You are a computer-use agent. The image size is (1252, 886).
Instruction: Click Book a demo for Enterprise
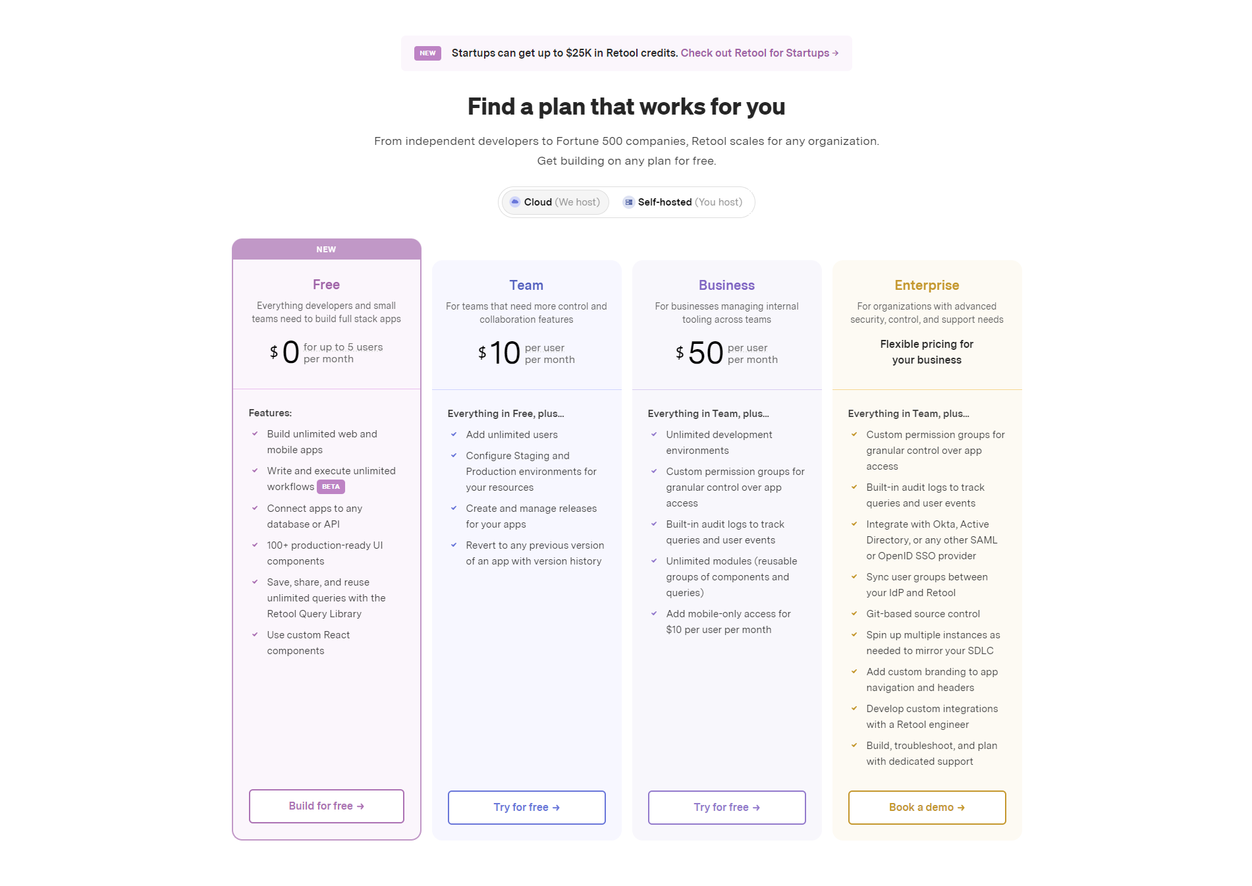pos(927,807)
